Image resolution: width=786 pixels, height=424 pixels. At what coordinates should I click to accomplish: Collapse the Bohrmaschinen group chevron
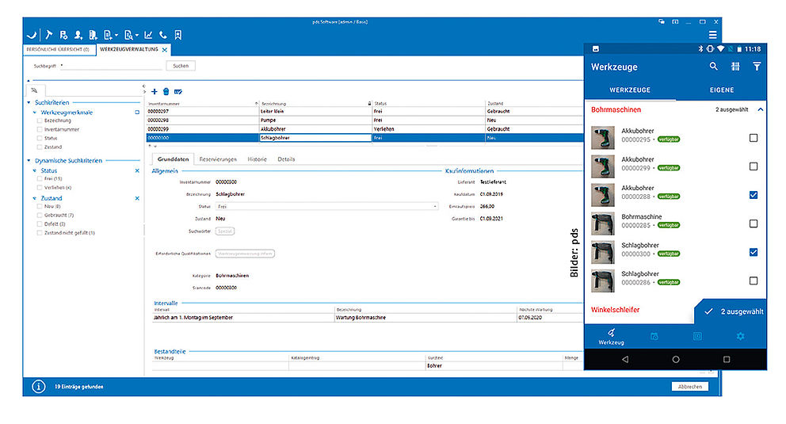coord(761,109)
